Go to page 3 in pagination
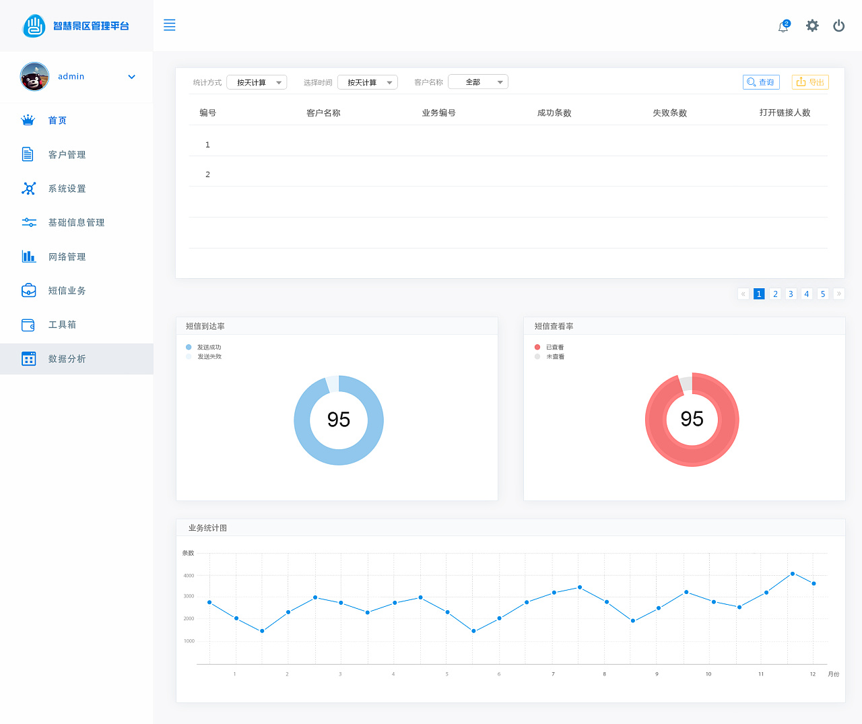This screenshot has width=862, height=724. coord(791,294)
